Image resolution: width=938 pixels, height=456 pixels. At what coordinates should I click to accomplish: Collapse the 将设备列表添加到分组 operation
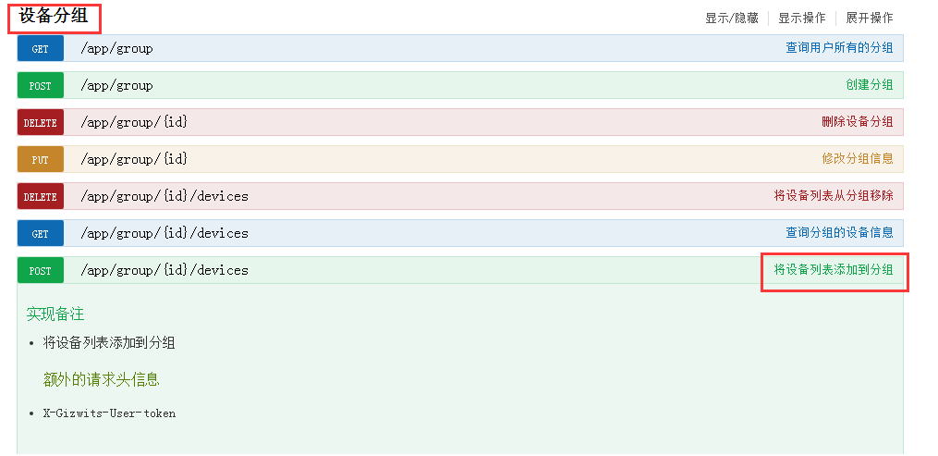tap(833, 270)
